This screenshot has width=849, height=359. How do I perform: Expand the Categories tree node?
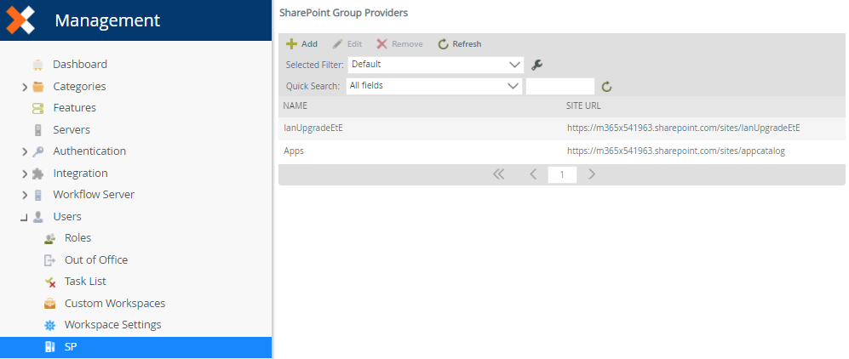25,87
